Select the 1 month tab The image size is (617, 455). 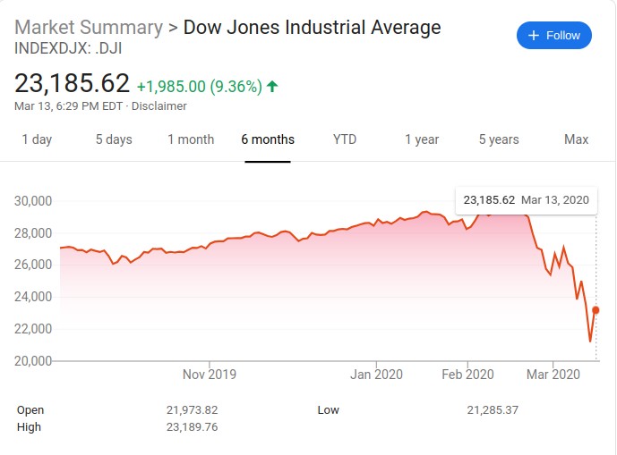point(191,139)
